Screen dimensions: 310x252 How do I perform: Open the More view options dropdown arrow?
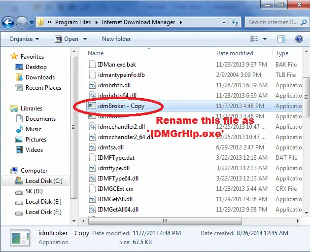(x=265, y=39)
